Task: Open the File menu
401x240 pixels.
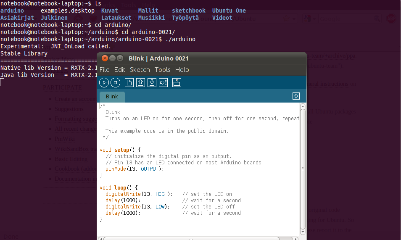Action: click(104, 70)
